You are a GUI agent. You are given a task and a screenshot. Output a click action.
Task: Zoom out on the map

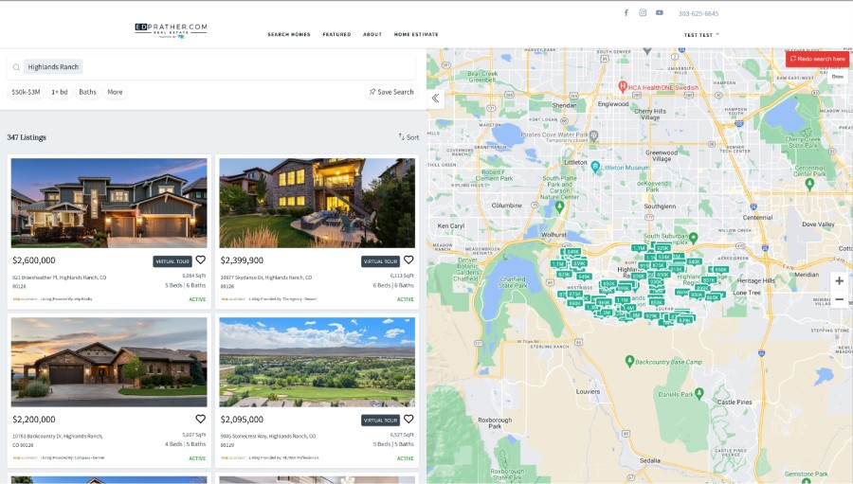pyautogui.click(x=839, y=299)
